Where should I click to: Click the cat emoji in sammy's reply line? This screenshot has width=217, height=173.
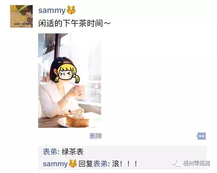click(x=73, y=164)
